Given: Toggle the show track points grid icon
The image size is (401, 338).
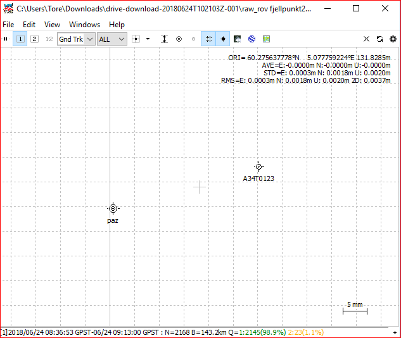Looking at the screenshot, I should pyautogui.click(x=208, y=39).
